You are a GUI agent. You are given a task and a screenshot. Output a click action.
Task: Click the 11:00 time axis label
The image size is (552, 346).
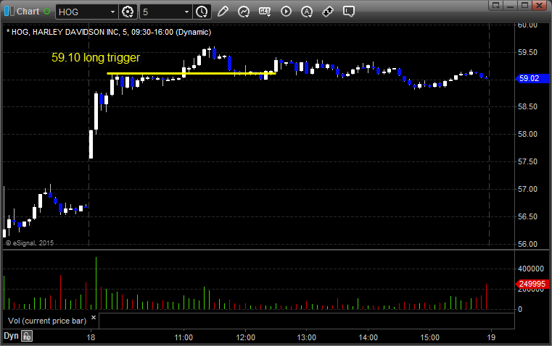[184, 337]
